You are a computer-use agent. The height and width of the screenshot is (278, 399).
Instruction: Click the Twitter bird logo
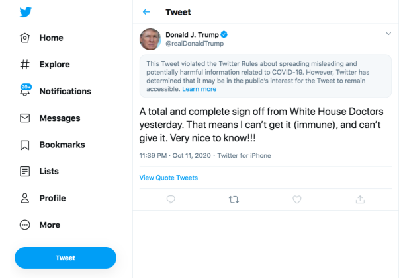pos(26,11)
